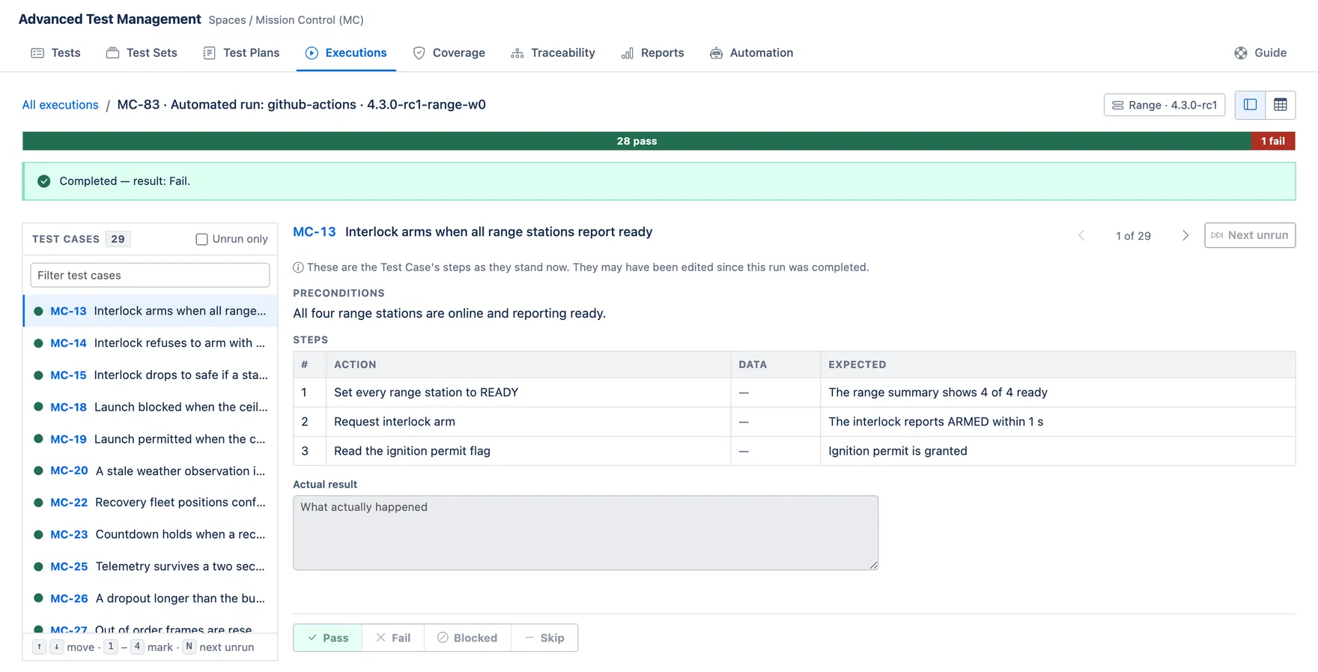Open the Automation tab
Image resolution: width=1318 pixels, height=672 pixels.
pos(752,53)
